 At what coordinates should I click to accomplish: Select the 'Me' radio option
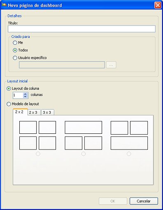pos(15,43)
